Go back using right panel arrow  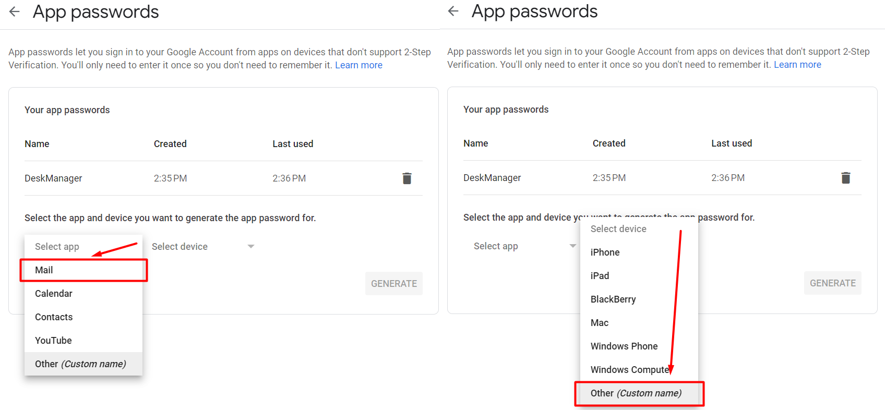coord(453,11)
